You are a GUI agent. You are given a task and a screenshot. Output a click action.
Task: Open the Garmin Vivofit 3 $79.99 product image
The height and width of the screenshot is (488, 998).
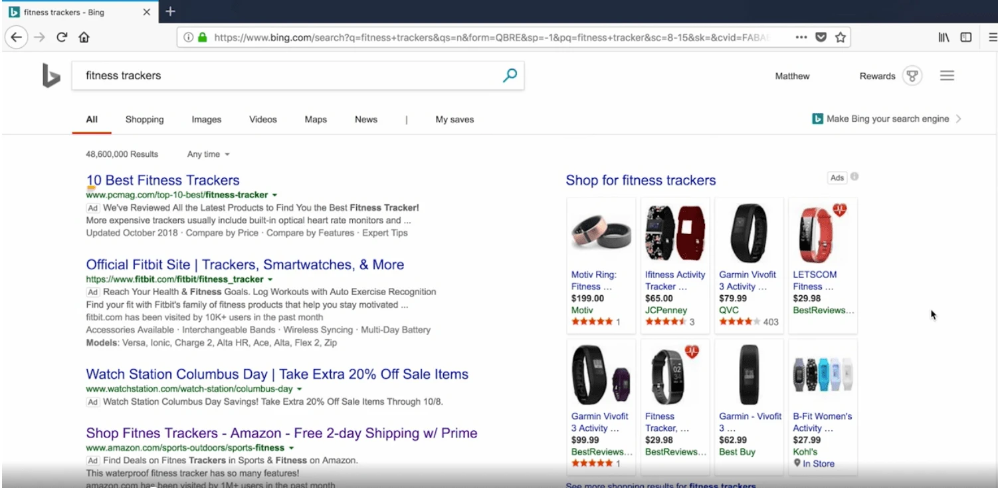[x=748, y=233]
